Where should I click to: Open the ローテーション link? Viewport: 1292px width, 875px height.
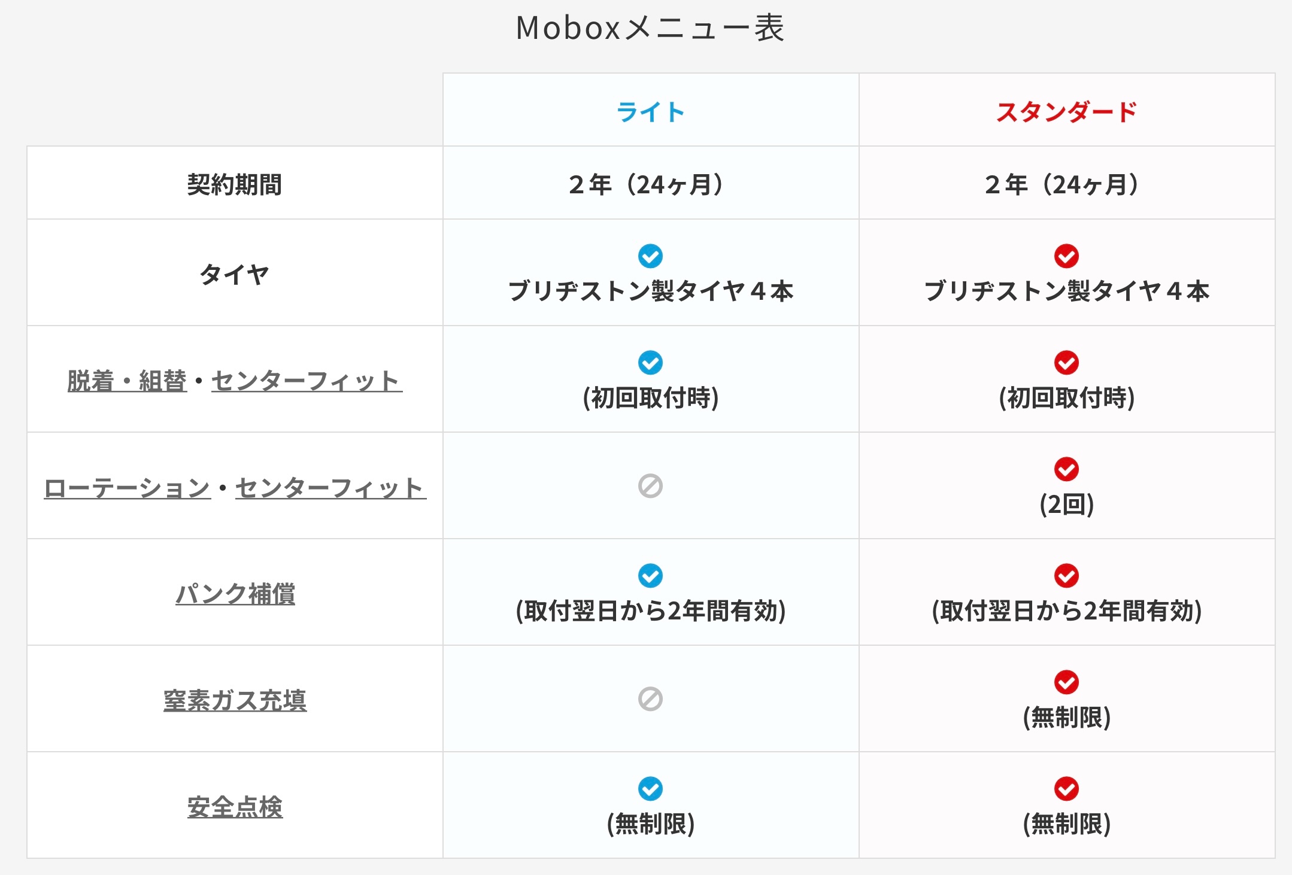[127, 488]
